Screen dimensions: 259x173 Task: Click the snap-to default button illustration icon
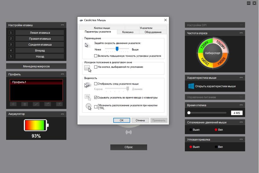[88, 68]
